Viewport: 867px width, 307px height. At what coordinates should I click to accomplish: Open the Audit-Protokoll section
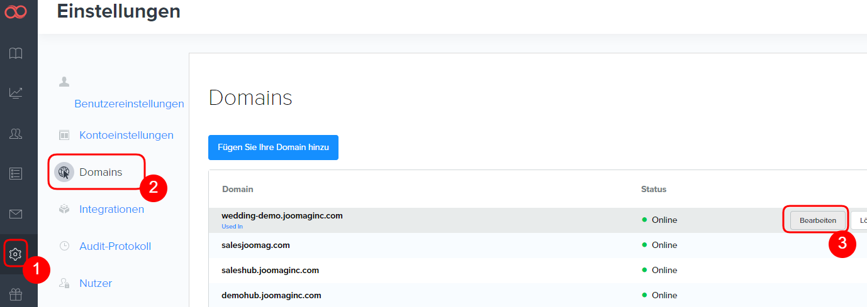(x=115, y=246)
